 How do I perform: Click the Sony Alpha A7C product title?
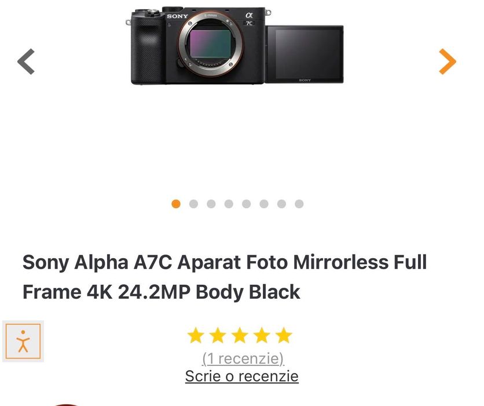[x=225, y=277]
